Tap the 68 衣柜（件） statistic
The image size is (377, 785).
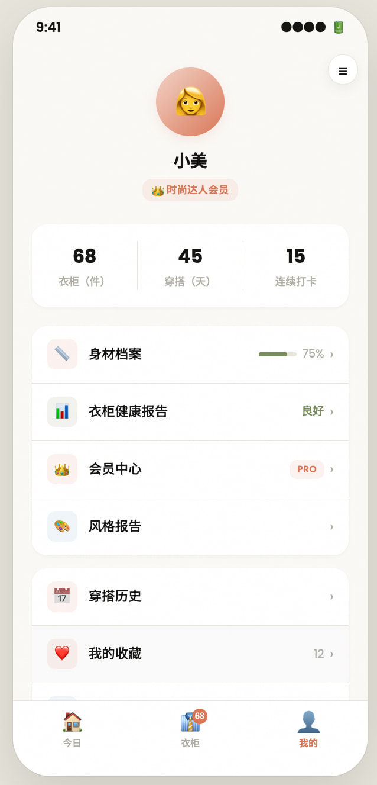(x=84, y=265)
